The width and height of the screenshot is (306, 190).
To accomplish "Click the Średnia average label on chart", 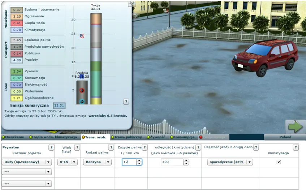I will (82, 73).
